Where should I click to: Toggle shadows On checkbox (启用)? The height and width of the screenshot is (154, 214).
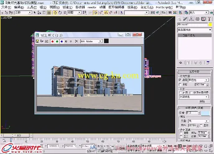tap(180, 93)
